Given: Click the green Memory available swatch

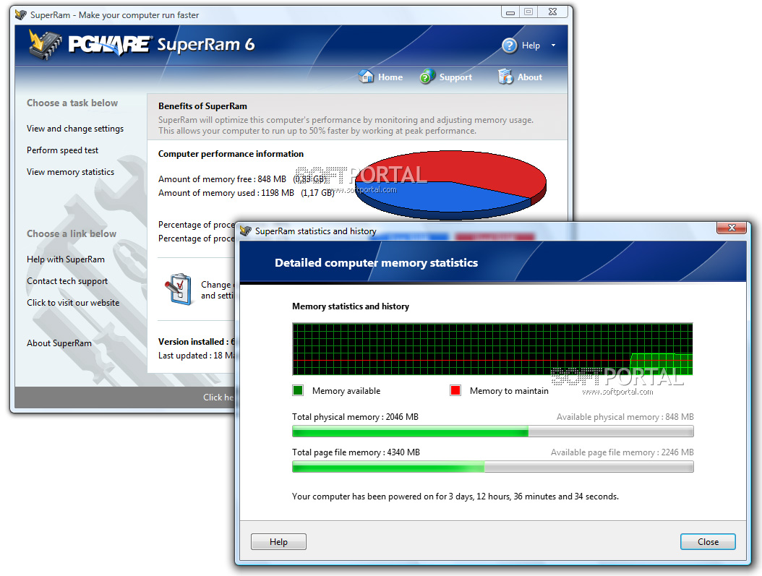Looking at the screenshot, I should coord(298,390).
